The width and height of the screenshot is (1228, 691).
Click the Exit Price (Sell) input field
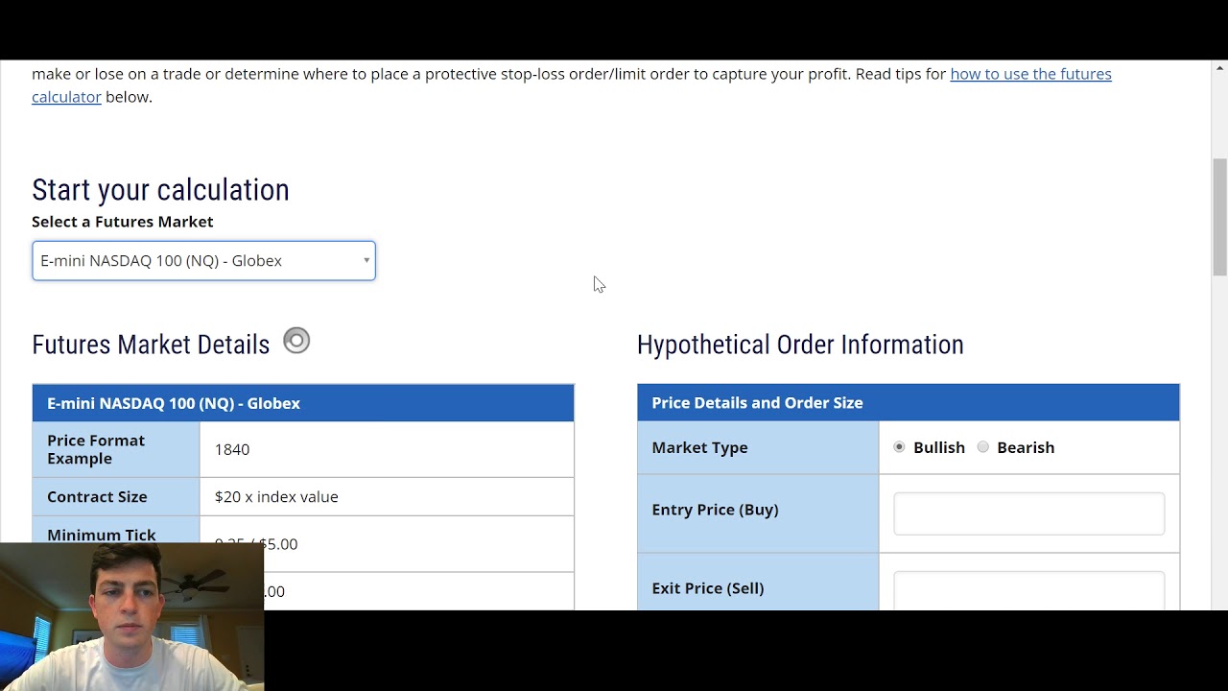[1028, 591]
